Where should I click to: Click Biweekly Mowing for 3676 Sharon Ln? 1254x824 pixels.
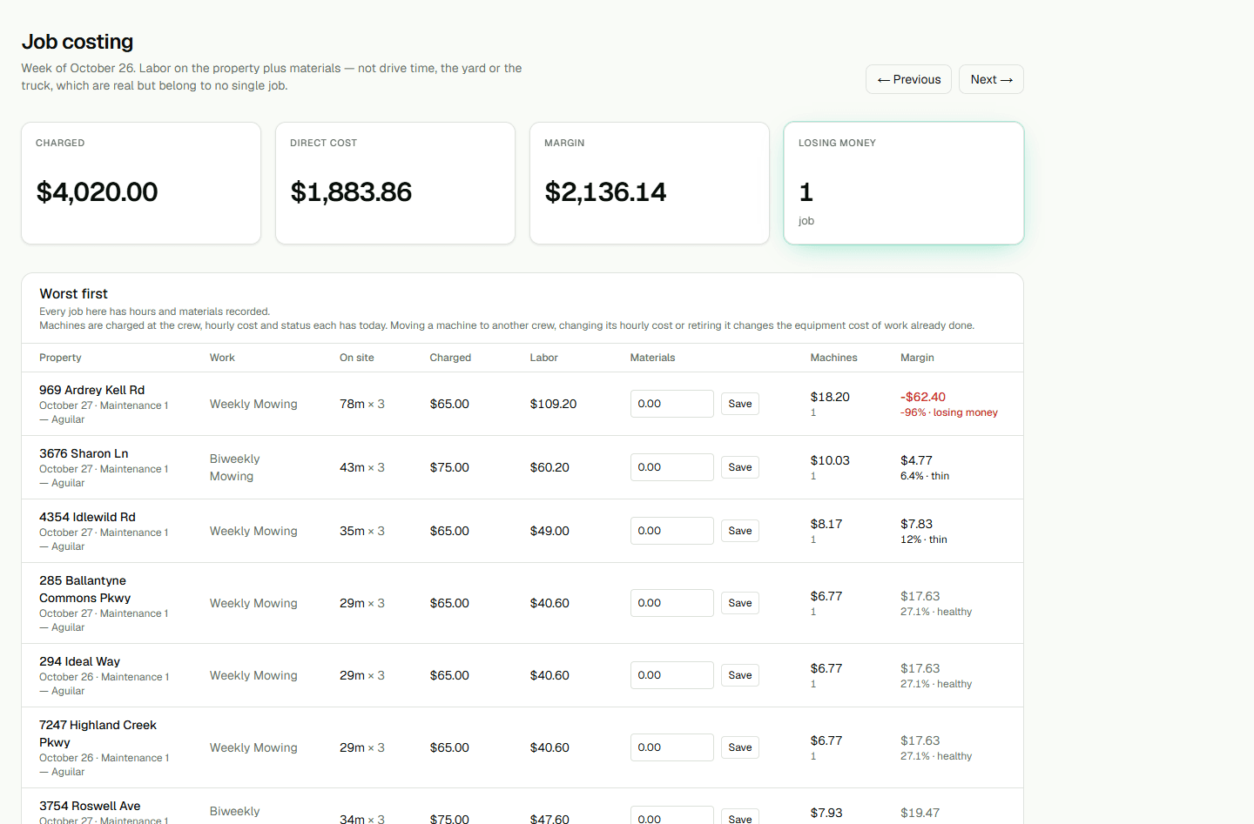234,467
